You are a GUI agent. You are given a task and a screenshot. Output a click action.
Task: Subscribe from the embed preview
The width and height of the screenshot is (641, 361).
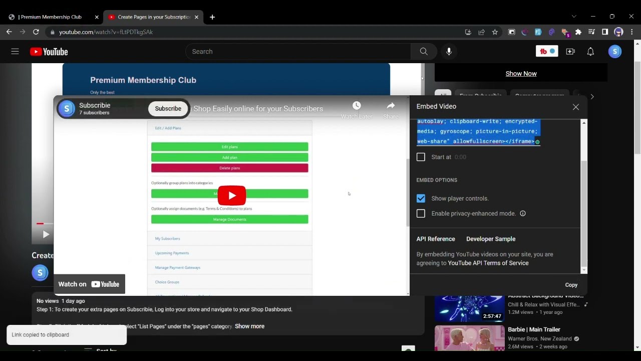(x=168, y=108)
